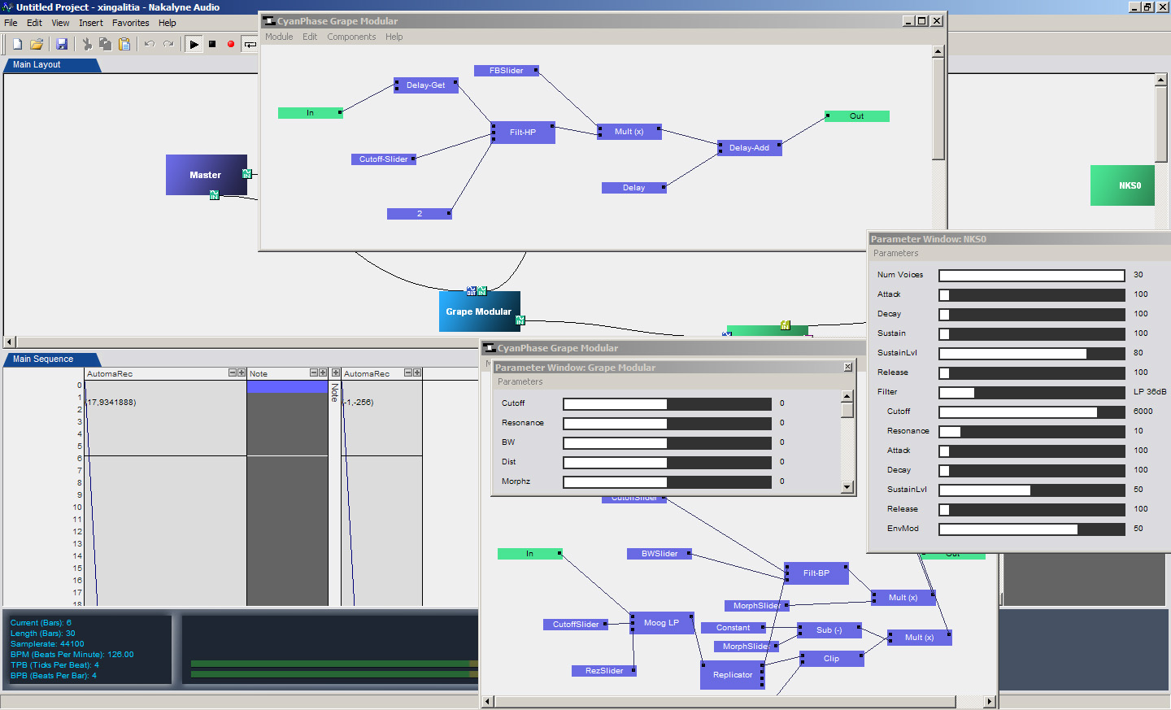
Task: Create a new project with the toolbar icon
Action: [x=17, y=44]
